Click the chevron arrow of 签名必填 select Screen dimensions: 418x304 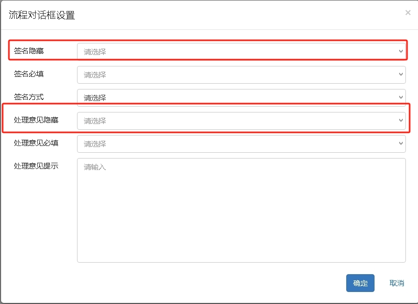[401, 75]
